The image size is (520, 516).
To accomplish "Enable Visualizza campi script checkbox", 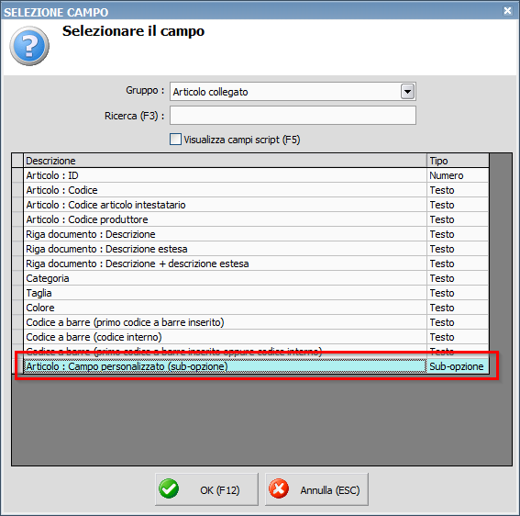I will (x=175, y=140).
